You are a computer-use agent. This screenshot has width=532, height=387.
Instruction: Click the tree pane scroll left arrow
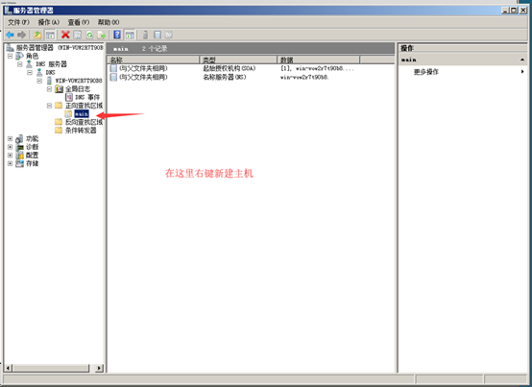click(9, 368)
